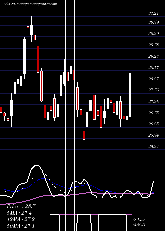Image resolution: width=165 pixels, height=231 pixels.
Task: Click the 25.24 price level label
Action: pyautogui.click(x=153, y=147)
